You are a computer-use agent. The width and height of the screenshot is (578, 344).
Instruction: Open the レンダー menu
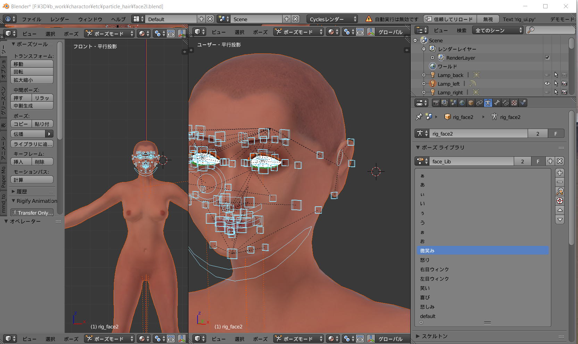59,19
